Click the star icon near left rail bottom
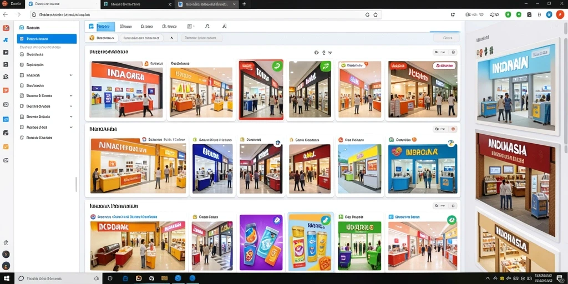The width and height of the screenshot is (568, 284). [x=6, y=242]
